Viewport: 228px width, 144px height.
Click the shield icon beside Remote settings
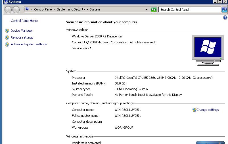[7, 38]
